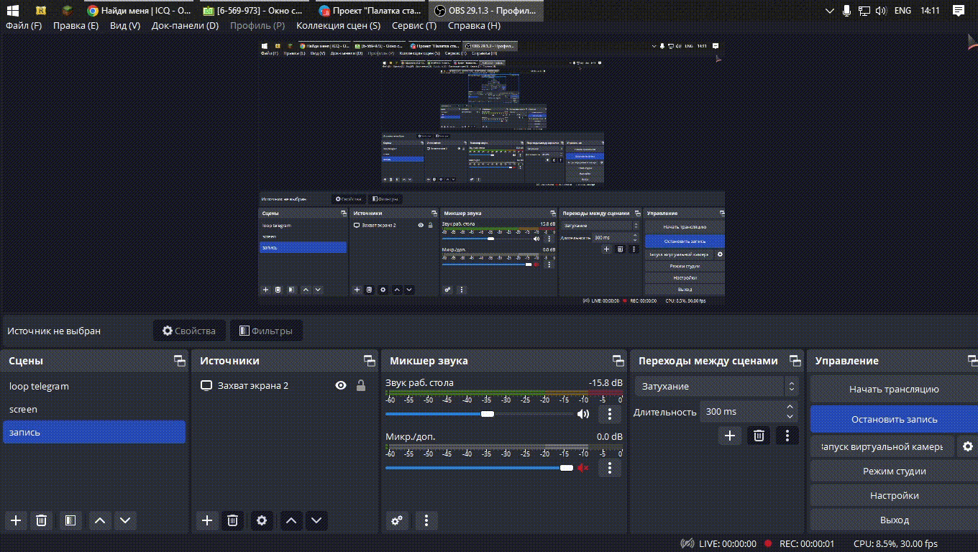Viewport: 978px width, 552px height.
Task: Unmute the Микр./доп. audio channel
Action: point(583,468)
